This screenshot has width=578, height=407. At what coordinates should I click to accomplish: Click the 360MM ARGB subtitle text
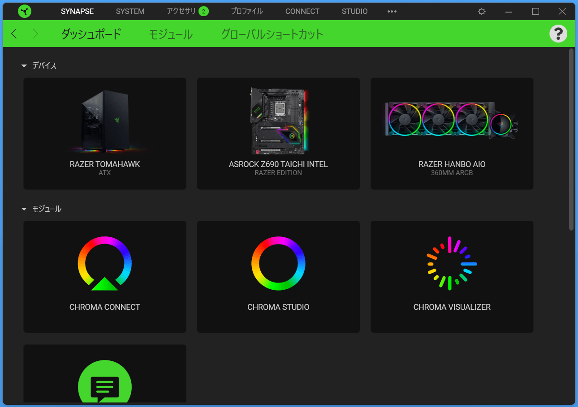(452, 173)
